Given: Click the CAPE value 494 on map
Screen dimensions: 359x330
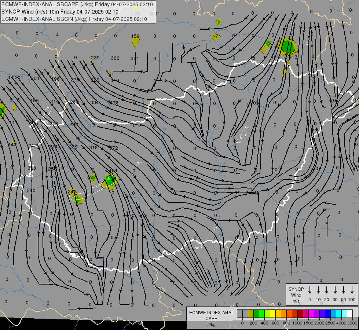Looking at the screenshot, I should [113, 170].
